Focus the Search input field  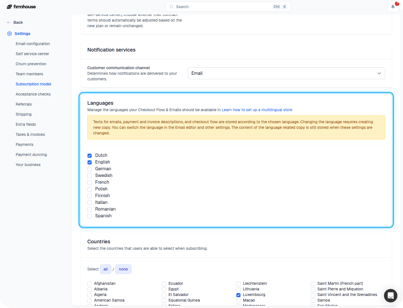coord(228,7)
